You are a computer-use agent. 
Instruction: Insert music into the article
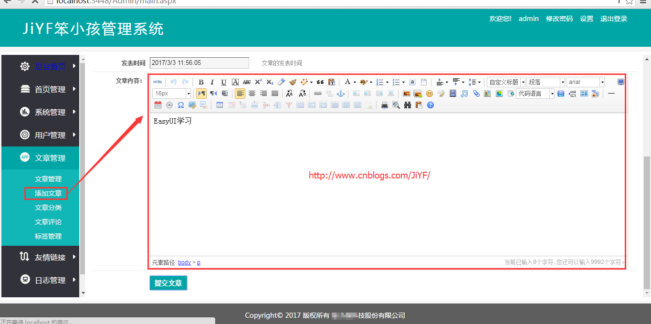[x=464, y=94]
